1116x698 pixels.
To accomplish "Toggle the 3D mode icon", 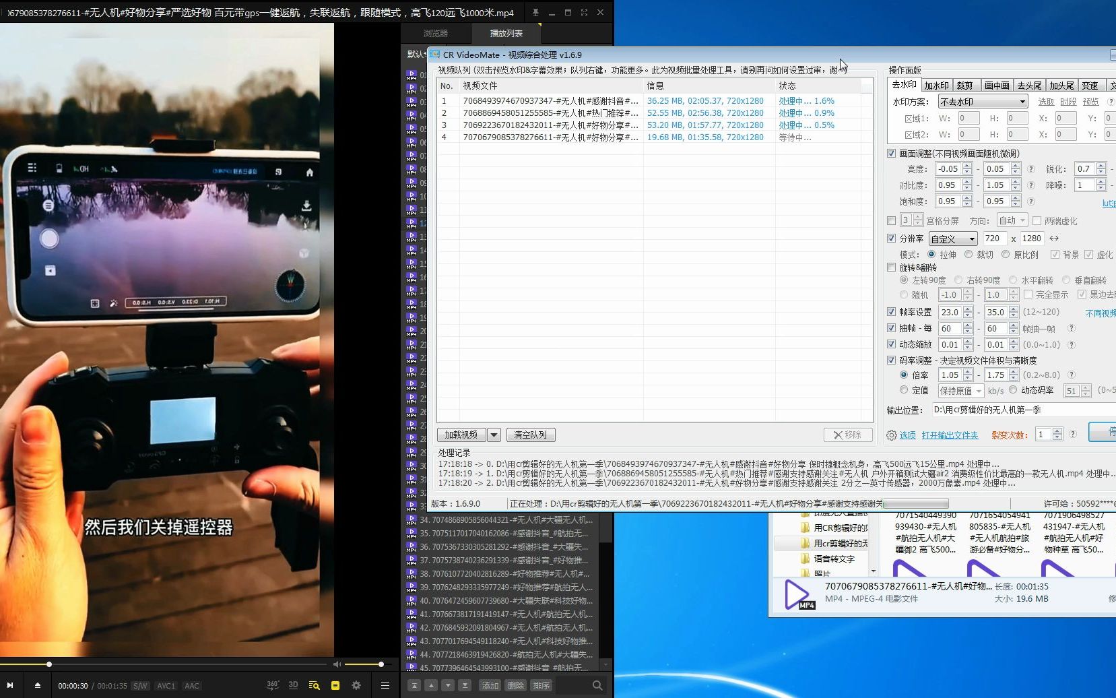I will click(293, 685).
